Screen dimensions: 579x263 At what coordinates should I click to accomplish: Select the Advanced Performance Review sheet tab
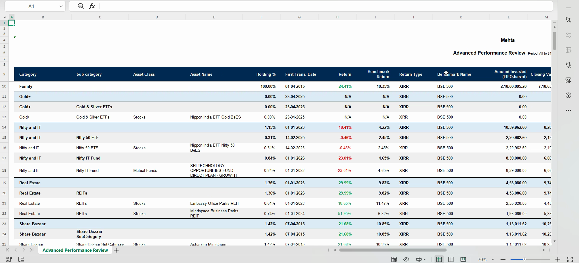coord(75,250)
